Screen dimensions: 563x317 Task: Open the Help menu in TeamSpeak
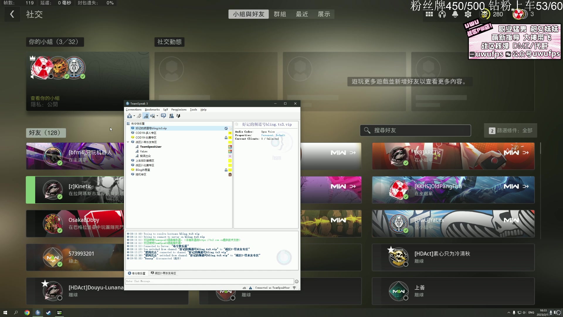point(204,109)
